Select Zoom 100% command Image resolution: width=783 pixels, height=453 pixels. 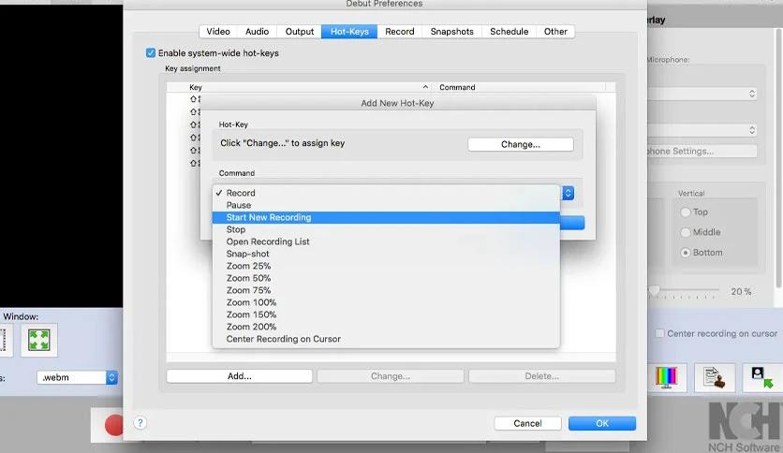click(x=386, y=302)
